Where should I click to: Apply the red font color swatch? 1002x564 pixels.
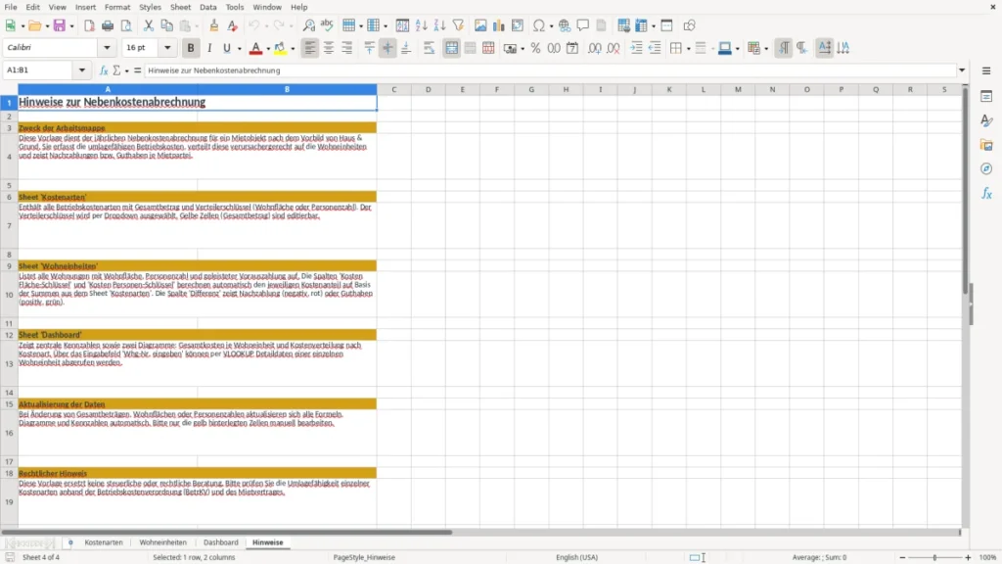click(255, 49)
